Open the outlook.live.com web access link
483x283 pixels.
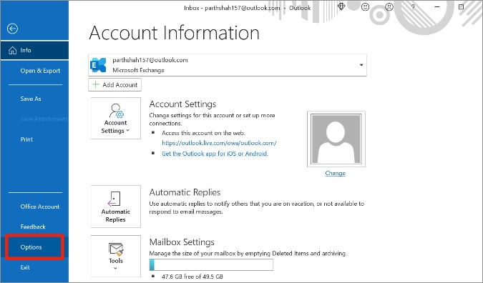point(219,143)
